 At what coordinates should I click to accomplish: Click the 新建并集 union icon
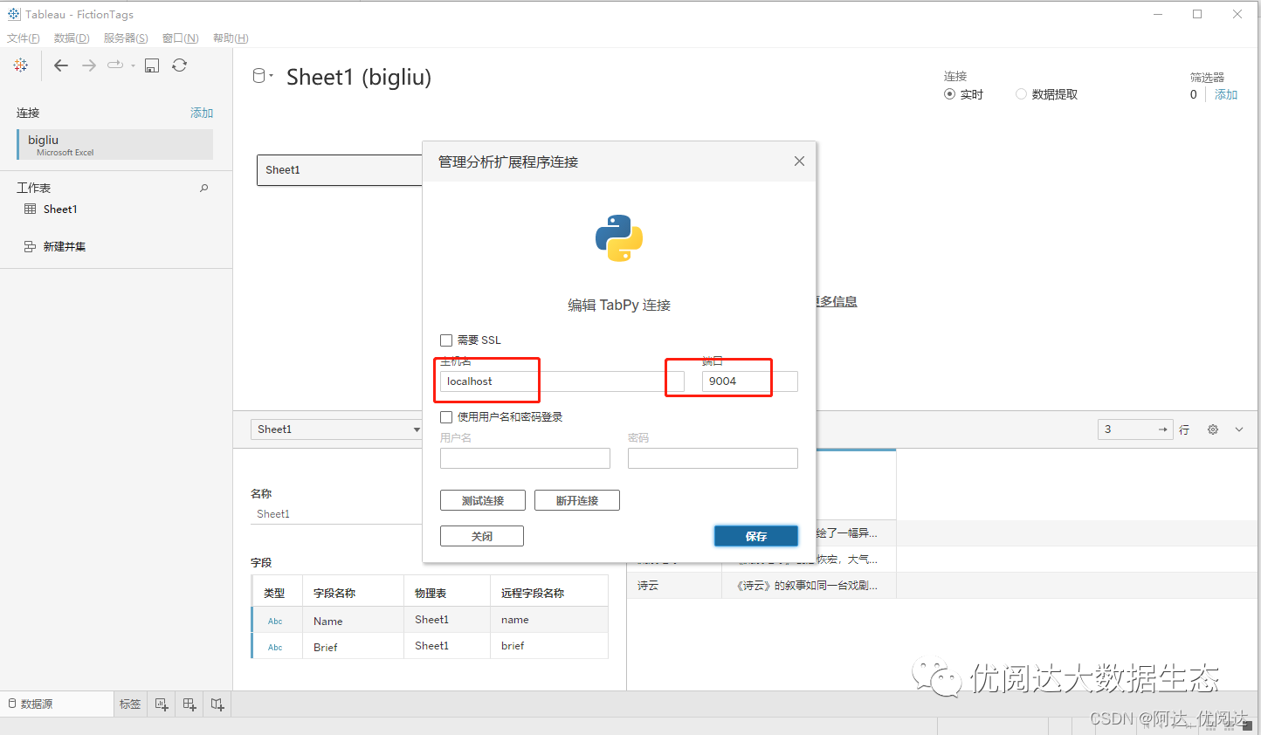point(30,246)
